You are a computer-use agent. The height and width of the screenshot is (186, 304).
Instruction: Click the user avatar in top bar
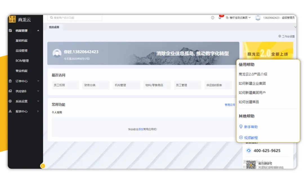pos(258,18)
